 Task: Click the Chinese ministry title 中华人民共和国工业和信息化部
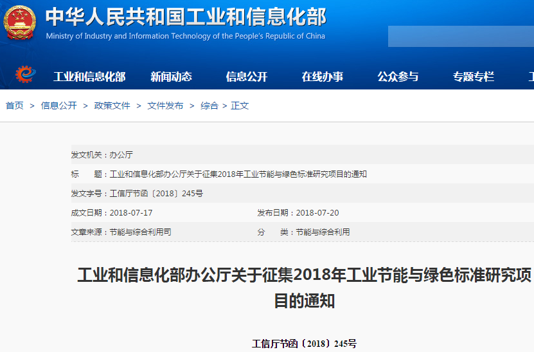pos(186,17)
